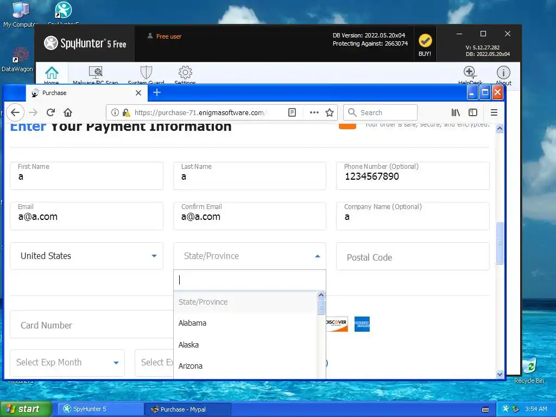Focus the browser Search box
Image resolution: width=556 pixels, height=417 pixels.
coord(381,112)
